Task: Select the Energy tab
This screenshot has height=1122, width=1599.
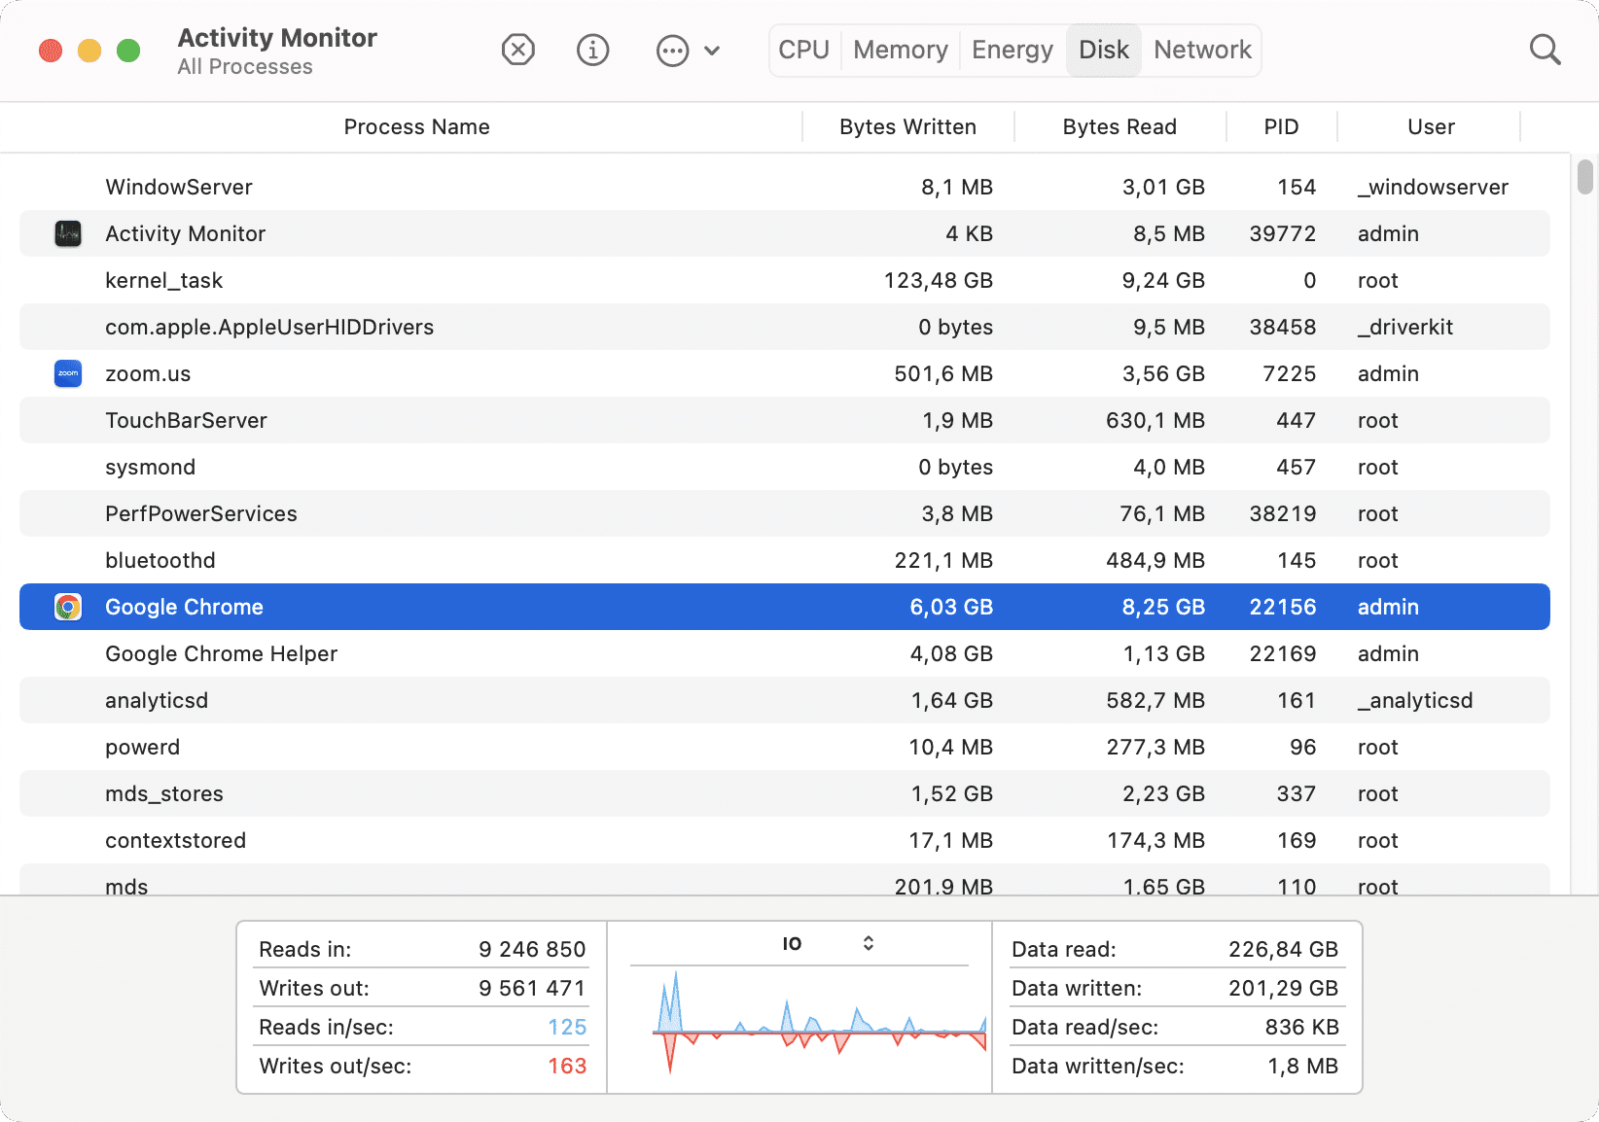Action: pyautogui.click(x=1011, y=50)
